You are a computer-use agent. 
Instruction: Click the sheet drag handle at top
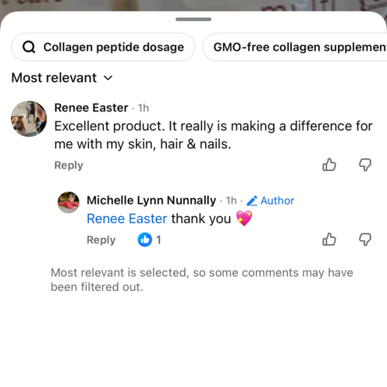pos(193,19)
